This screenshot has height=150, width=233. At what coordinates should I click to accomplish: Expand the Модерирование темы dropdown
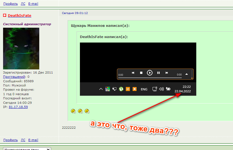[27, 149]
